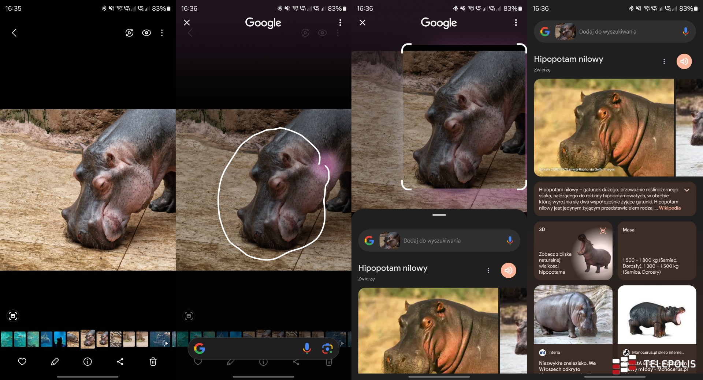Play pronunciation of Hipopotam nilowy in right panel
This screenshot has height=380, width=703.
point(684,61)
